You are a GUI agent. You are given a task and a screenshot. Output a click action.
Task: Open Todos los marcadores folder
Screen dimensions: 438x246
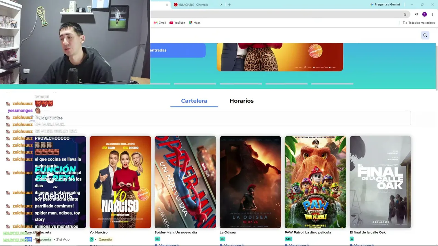[x=419, y=23]
